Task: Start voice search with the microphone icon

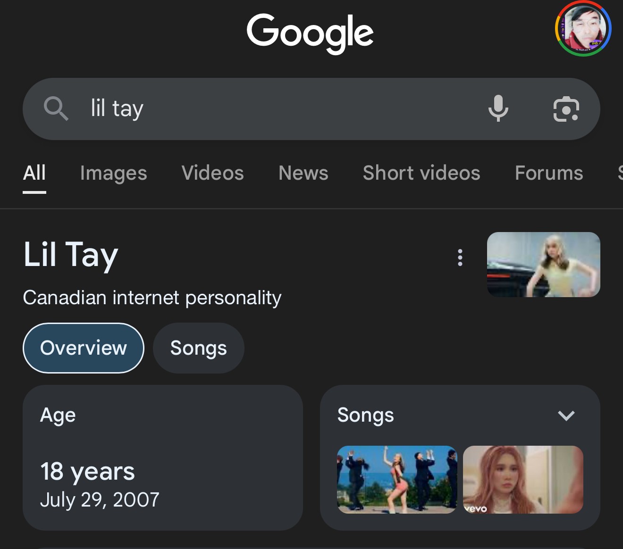Action: click(498, 108)
